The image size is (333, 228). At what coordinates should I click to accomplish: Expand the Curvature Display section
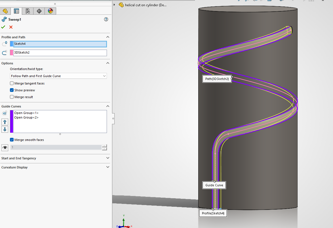coord(108,167)
